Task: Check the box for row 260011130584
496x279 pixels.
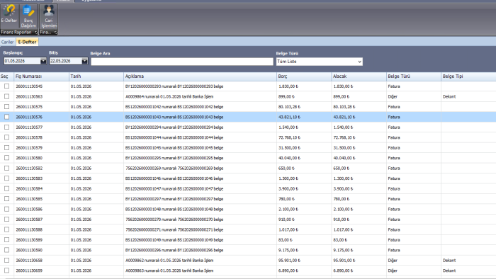Action: click(6, 188)
